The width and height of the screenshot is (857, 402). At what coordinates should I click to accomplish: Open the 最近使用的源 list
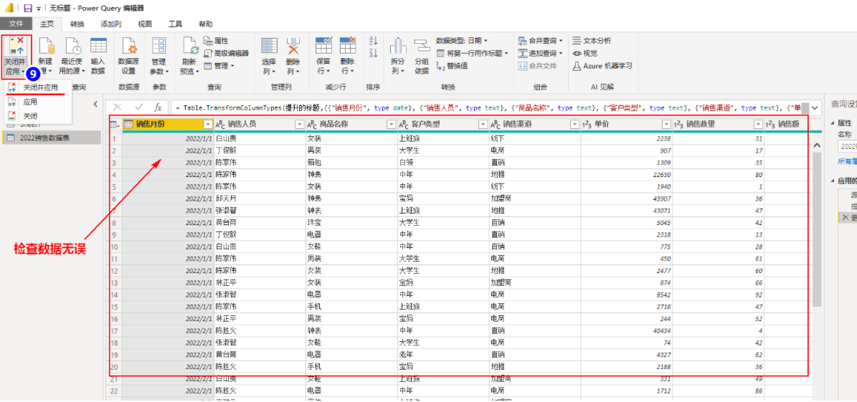[x=72, y=56]
